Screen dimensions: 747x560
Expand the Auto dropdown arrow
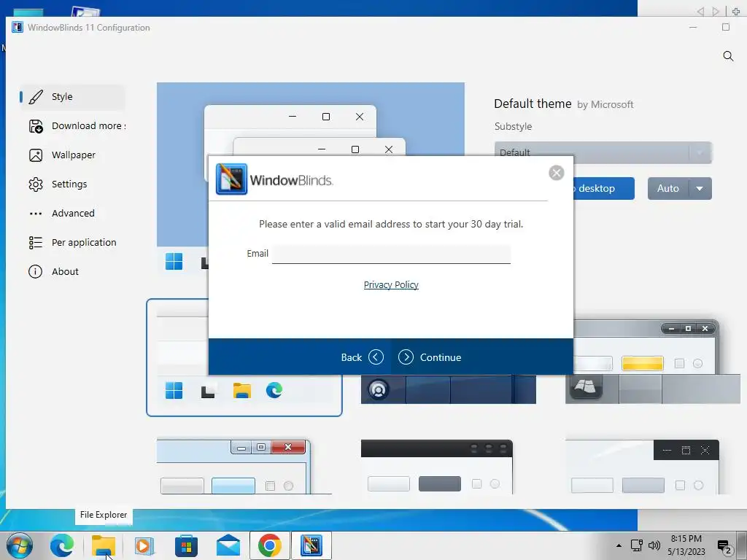[x=700, y=189]
